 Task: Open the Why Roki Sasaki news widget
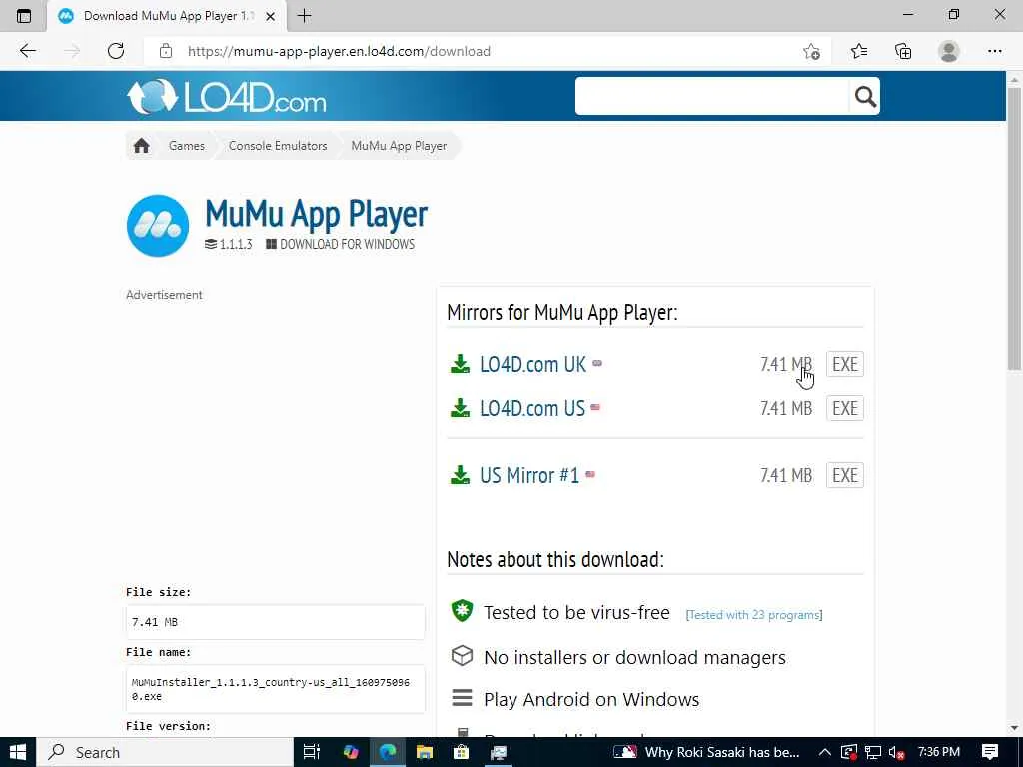coord(706,752)
